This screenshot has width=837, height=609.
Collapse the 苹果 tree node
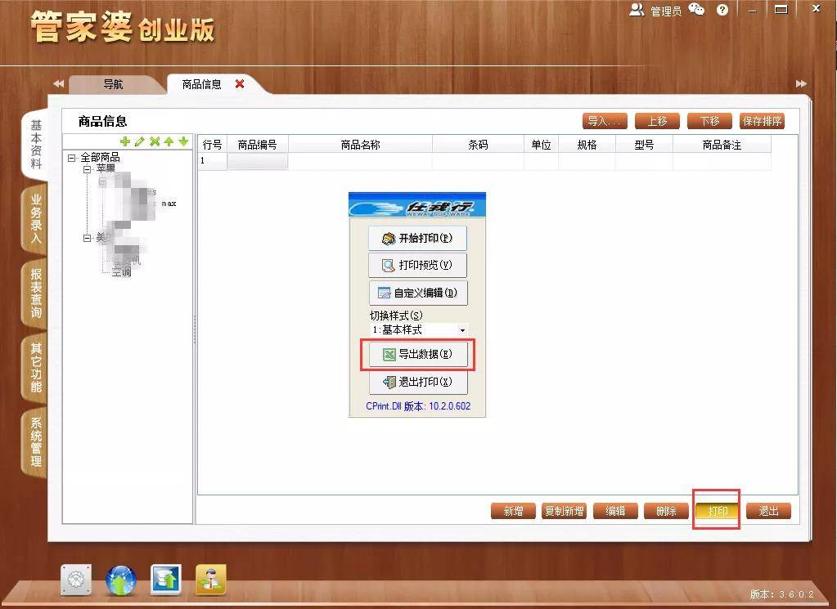coord(87,169)
